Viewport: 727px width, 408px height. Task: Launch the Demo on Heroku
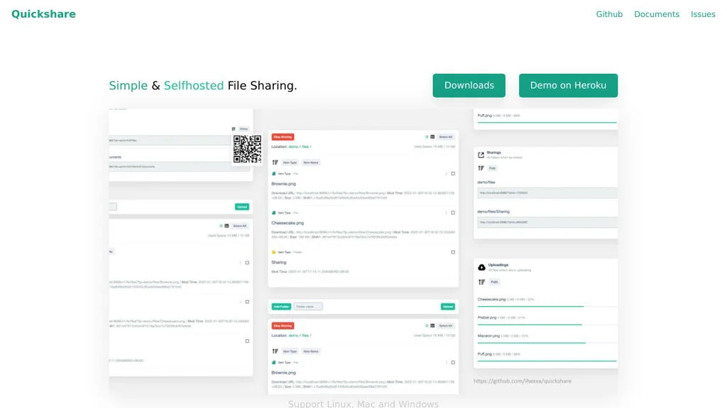pos(568,86)
